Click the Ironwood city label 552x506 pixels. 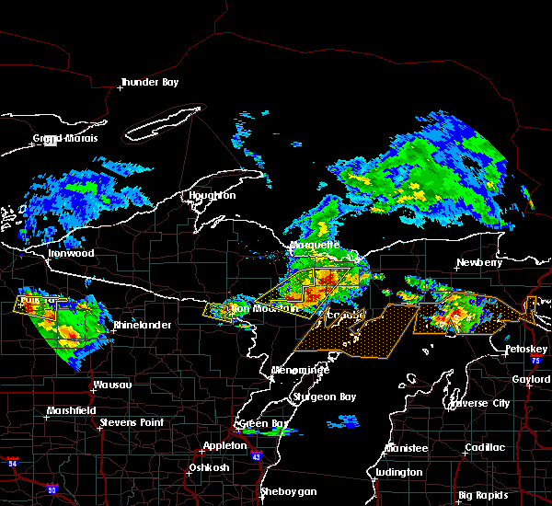click(71, 253)
